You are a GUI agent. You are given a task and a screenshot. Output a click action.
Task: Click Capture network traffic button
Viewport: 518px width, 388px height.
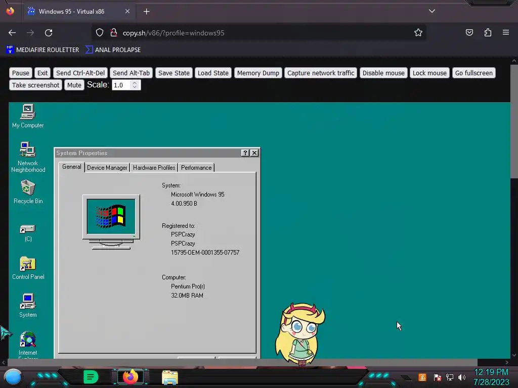tap(320, 73)
